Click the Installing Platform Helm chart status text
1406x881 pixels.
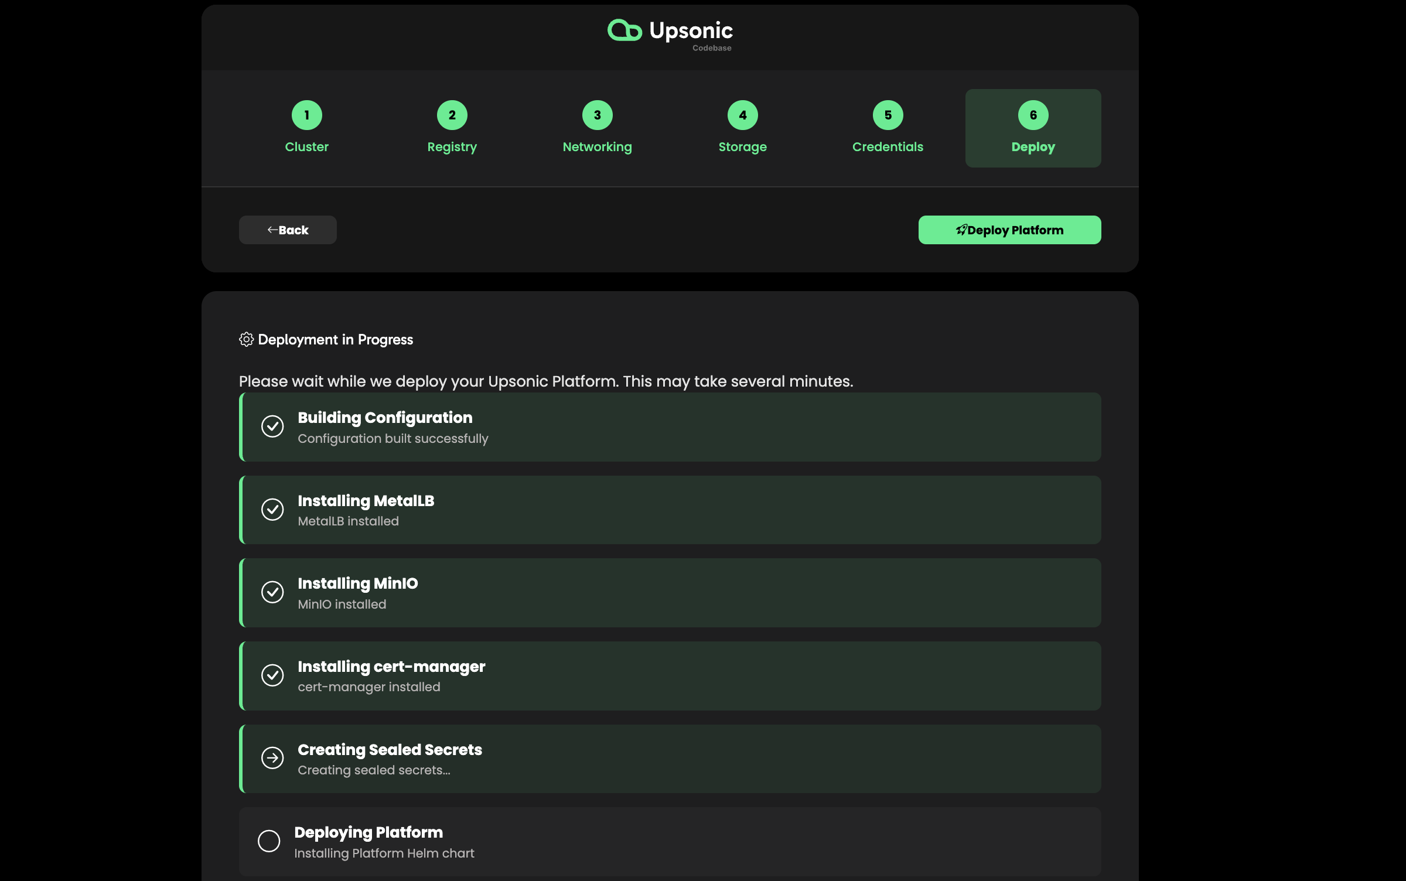tap(384, 853)
